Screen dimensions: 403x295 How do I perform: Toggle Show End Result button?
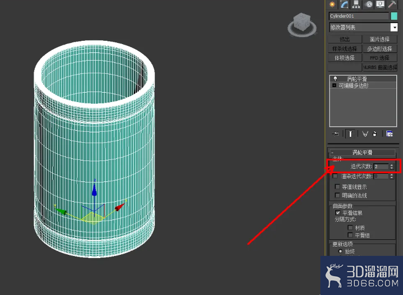click(x=350, y=134)
